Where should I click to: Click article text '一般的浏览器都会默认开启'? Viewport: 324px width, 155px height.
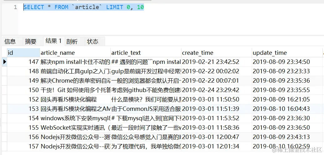pyautogui.click(x=146, y=80)
